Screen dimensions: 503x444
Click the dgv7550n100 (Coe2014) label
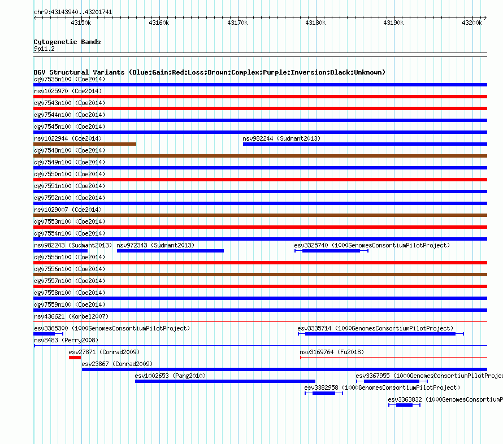pyautogui.click(x=70, y=174)
